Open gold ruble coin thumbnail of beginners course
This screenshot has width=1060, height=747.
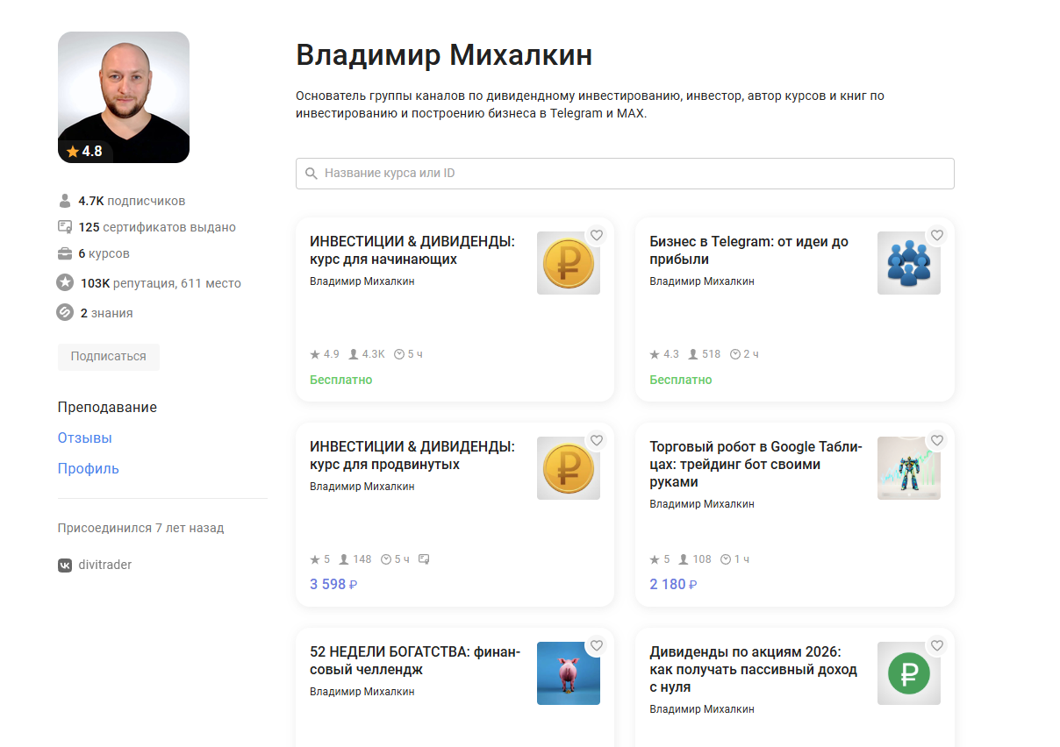pyautogui.click(x=569, y=263)
